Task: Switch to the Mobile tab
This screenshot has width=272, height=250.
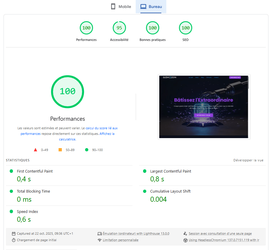Action: (121, 6)
